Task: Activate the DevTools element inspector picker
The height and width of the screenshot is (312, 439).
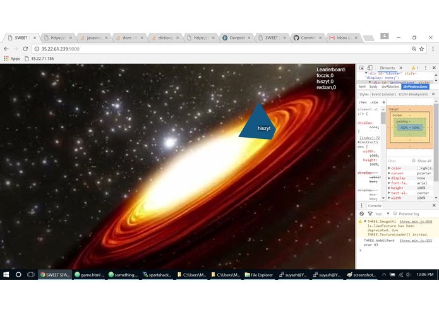Action: click(362, 68)
